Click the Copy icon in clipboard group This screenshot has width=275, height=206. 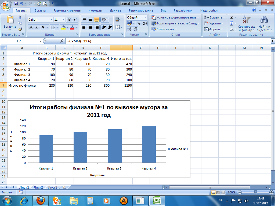20,23
